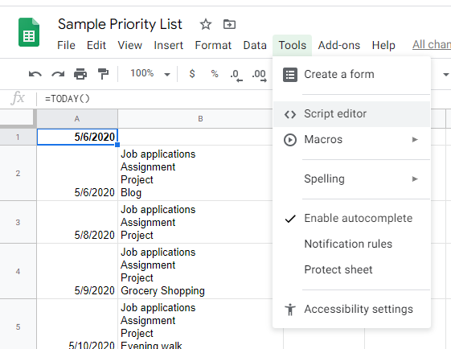Expand the Macros submenu arrow
This screenshot has width=451, height=349.
[x=415, y=140]
